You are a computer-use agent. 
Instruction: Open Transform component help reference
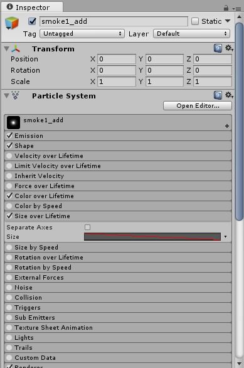[x=218, y=48]
